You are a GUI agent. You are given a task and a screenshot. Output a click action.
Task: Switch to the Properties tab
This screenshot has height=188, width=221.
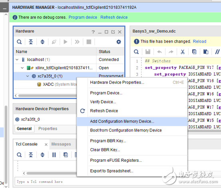click(48, 129)
